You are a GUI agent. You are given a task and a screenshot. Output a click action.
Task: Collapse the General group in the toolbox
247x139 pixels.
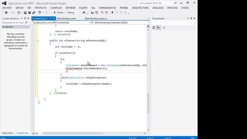(3, 27)
